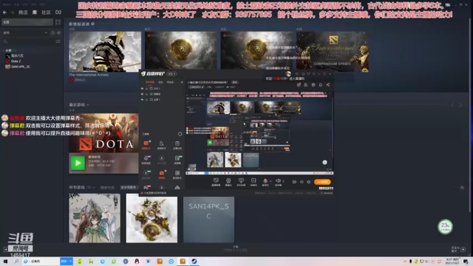Open the 社区 community tab in Steam
This screenshot has width=473, height=266.
coord(46,12)
